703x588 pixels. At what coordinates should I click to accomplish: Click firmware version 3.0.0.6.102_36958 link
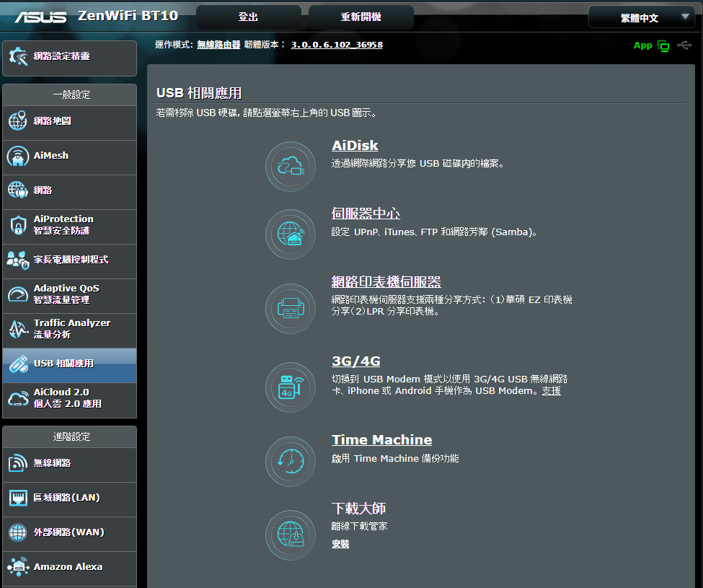pos(337,45)
